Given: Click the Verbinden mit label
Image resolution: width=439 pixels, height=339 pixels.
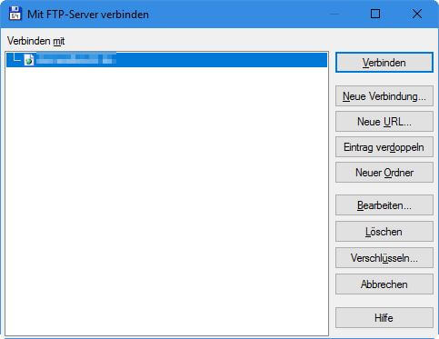Looking at the screenshot, I should (x=35, y=41).
